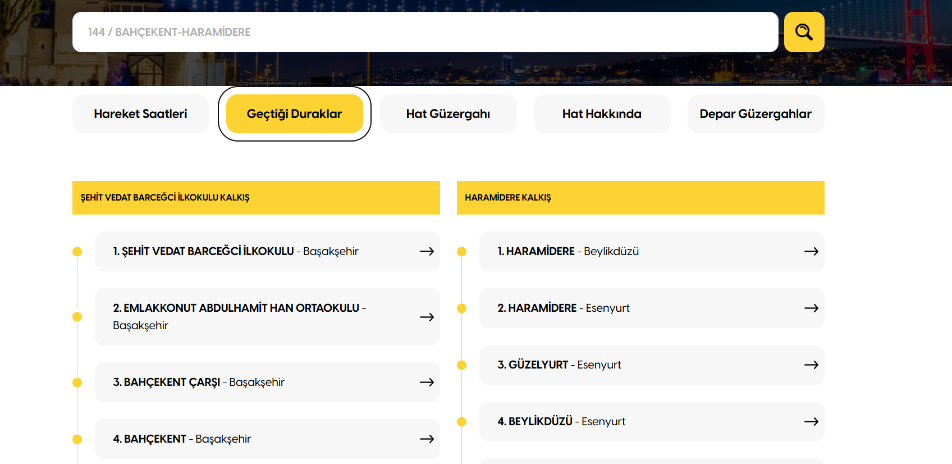The width and height of the screenshot is (952, 464).
Task: Click the yellow magnifier search button
Action: click(804, 32)
